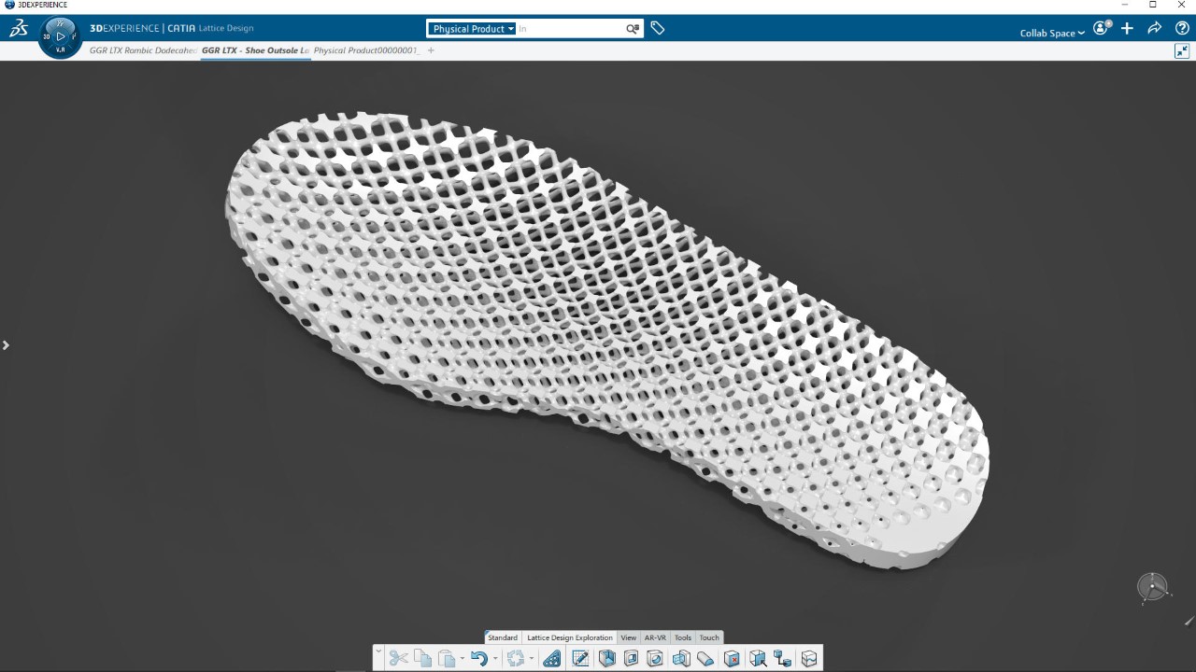Click the view orientation robot compass
Image resolution: width=1196 pixels, height=672 pixels.
pos(1152,587)
